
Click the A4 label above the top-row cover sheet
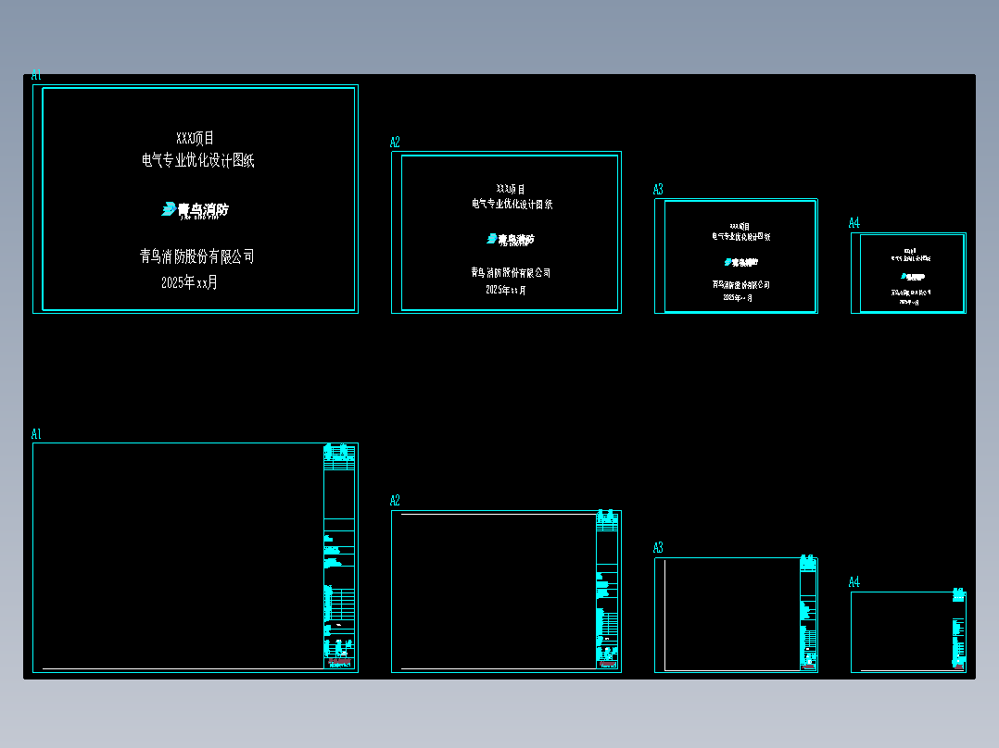click(x=854, y=223)
